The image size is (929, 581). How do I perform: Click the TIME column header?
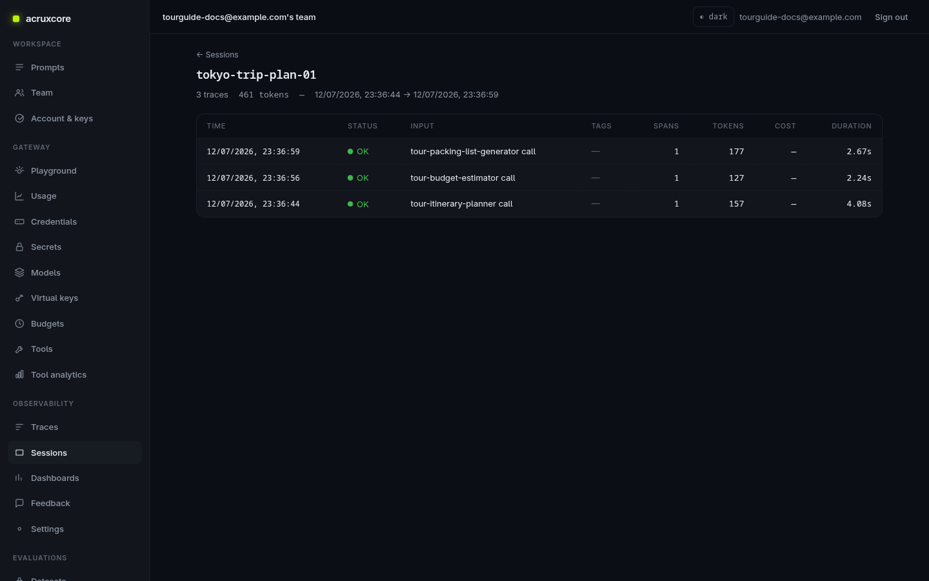[x=216, y=127]
